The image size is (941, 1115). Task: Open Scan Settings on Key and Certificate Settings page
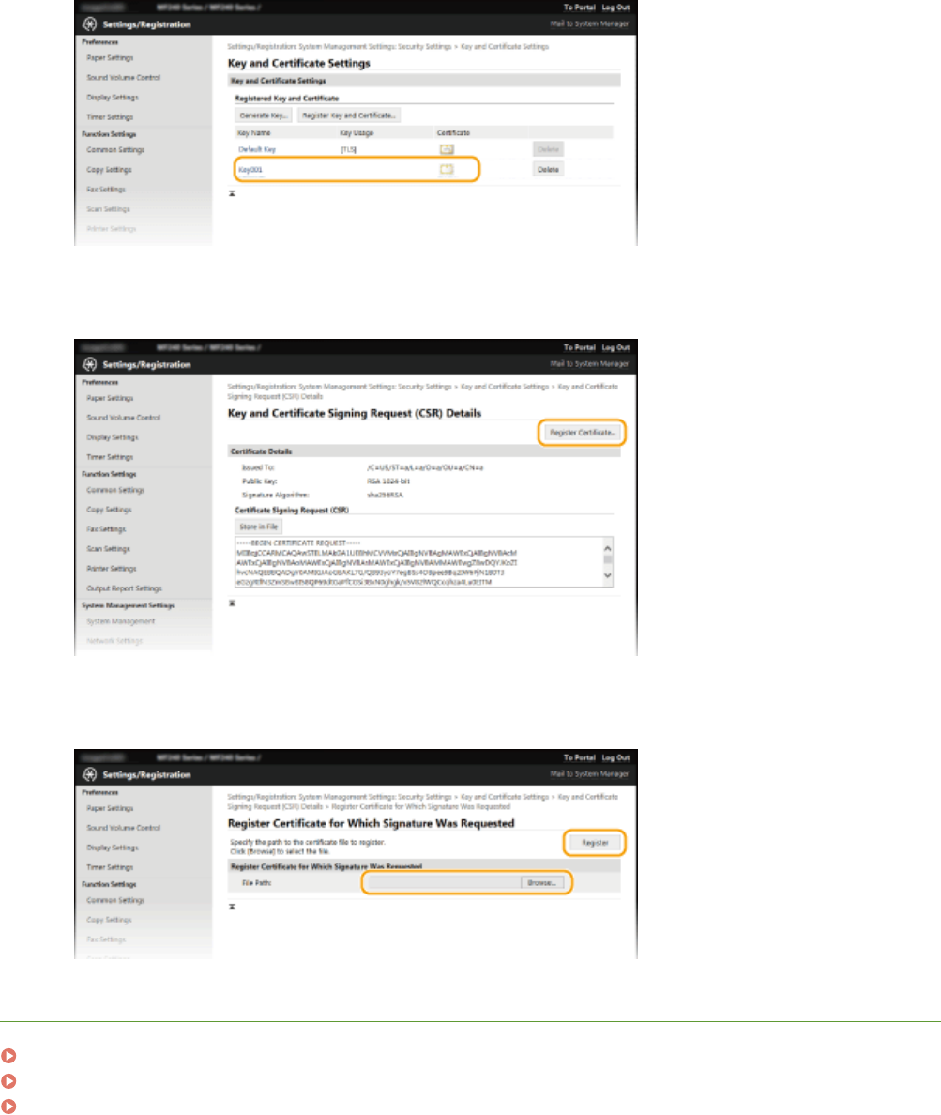pyautogui.click(x=108, y=210)
